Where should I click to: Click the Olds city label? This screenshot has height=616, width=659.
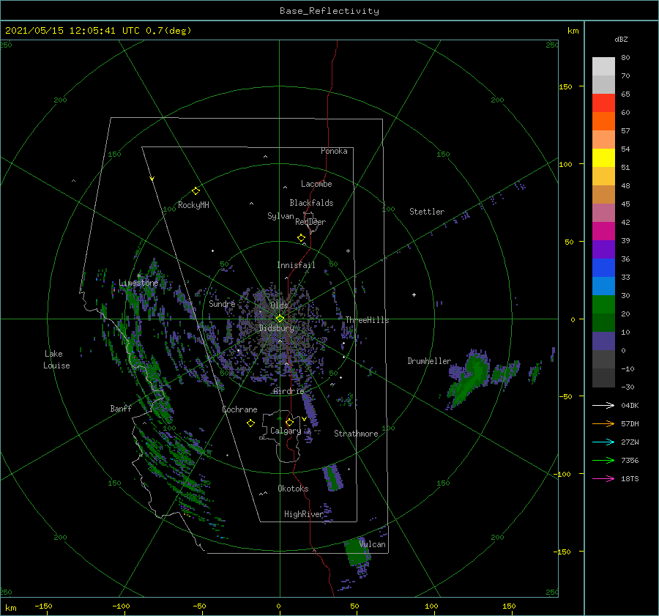click(x=279, y=305)
